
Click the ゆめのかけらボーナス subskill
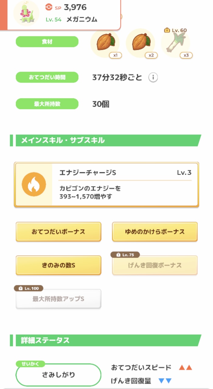tap(155, 232)
